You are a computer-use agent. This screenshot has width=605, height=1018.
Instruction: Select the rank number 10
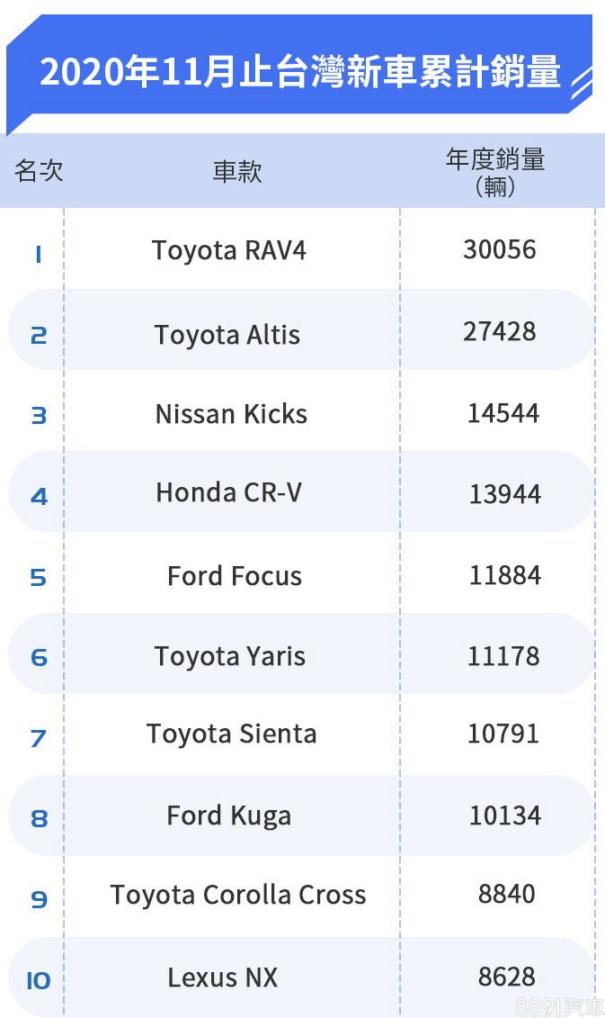[x=38, y=980]
